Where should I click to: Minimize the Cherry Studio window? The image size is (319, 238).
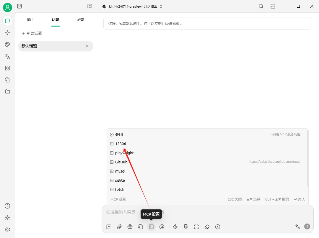tap(285, 6)
